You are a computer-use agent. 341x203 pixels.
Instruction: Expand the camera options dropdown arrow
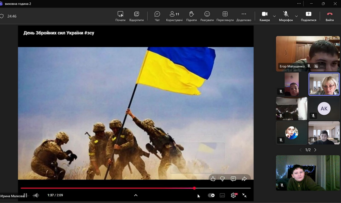click(x=274, y=16)
